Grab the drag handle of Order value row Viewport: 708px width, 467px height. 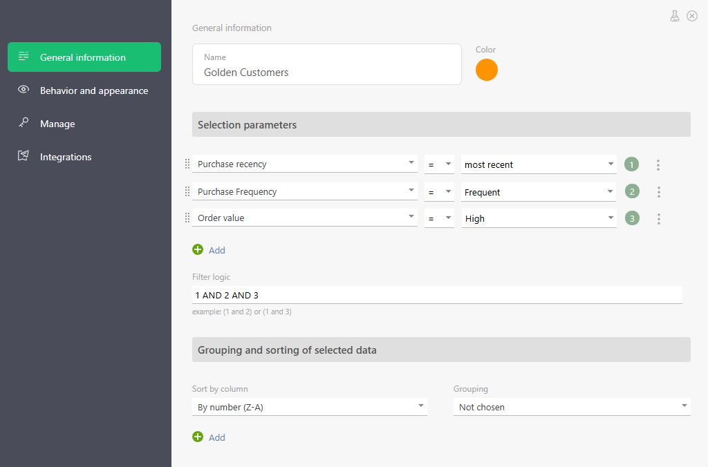tap(187, 218)
